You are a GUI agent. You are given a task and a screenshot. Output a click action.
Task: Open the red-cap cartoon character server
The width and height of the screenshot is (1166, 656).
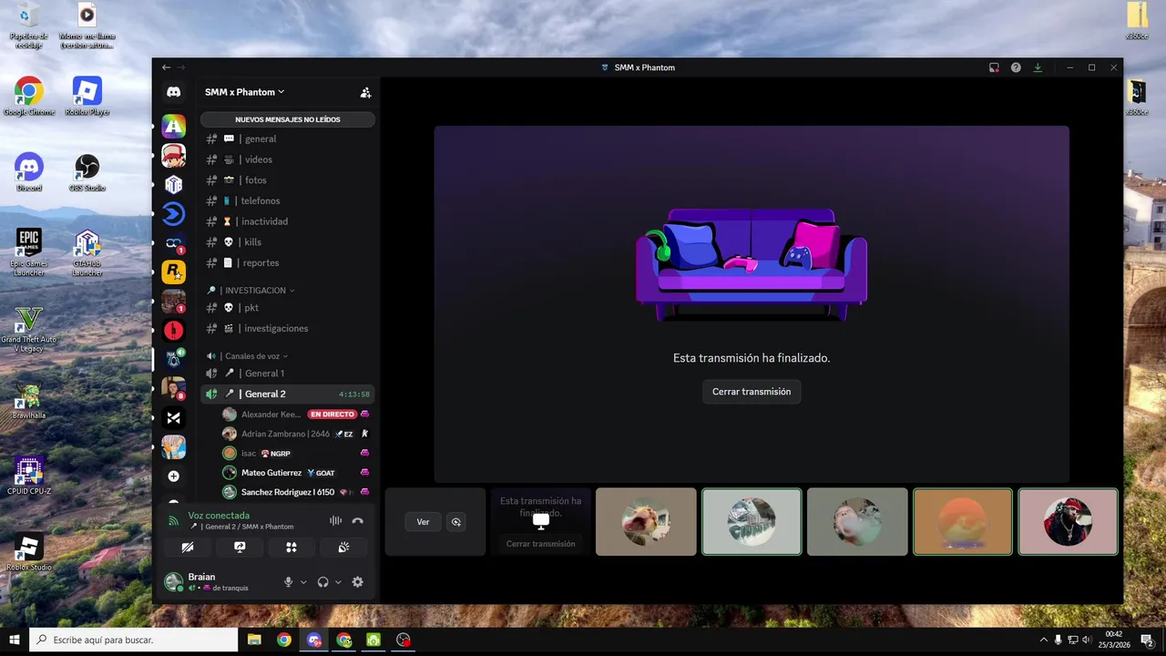coord(173,156)
